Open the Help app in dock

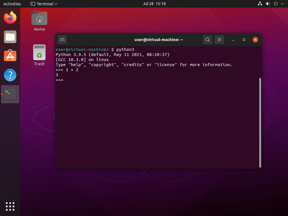click(x=10, y=75)
